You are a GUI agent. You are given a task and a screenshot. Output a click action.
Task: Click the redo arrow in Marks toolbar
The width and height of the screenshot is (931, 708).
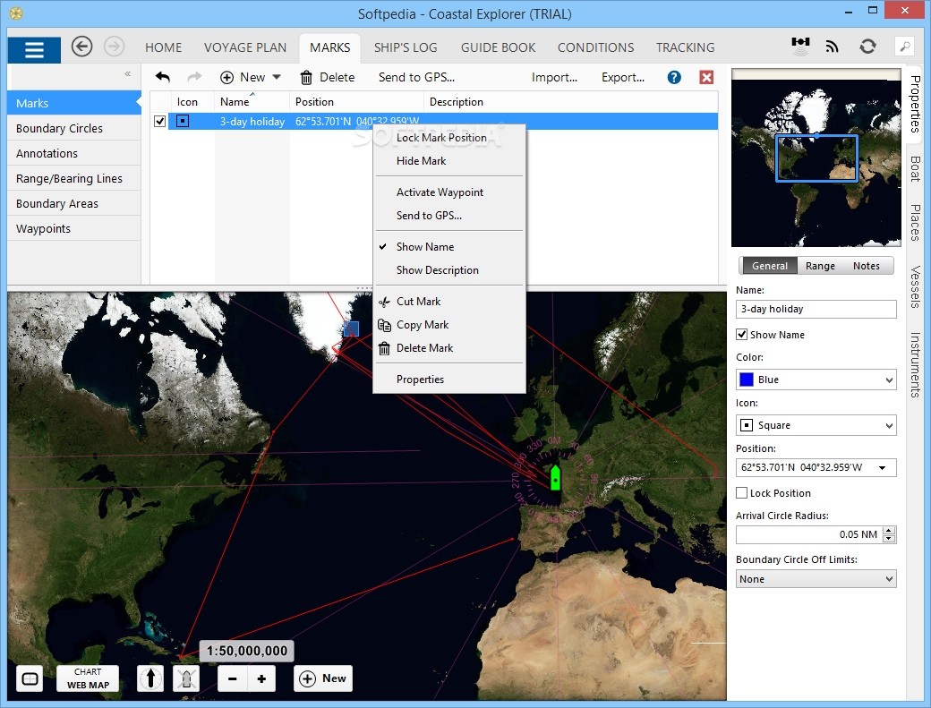click(x=194, y=77)
